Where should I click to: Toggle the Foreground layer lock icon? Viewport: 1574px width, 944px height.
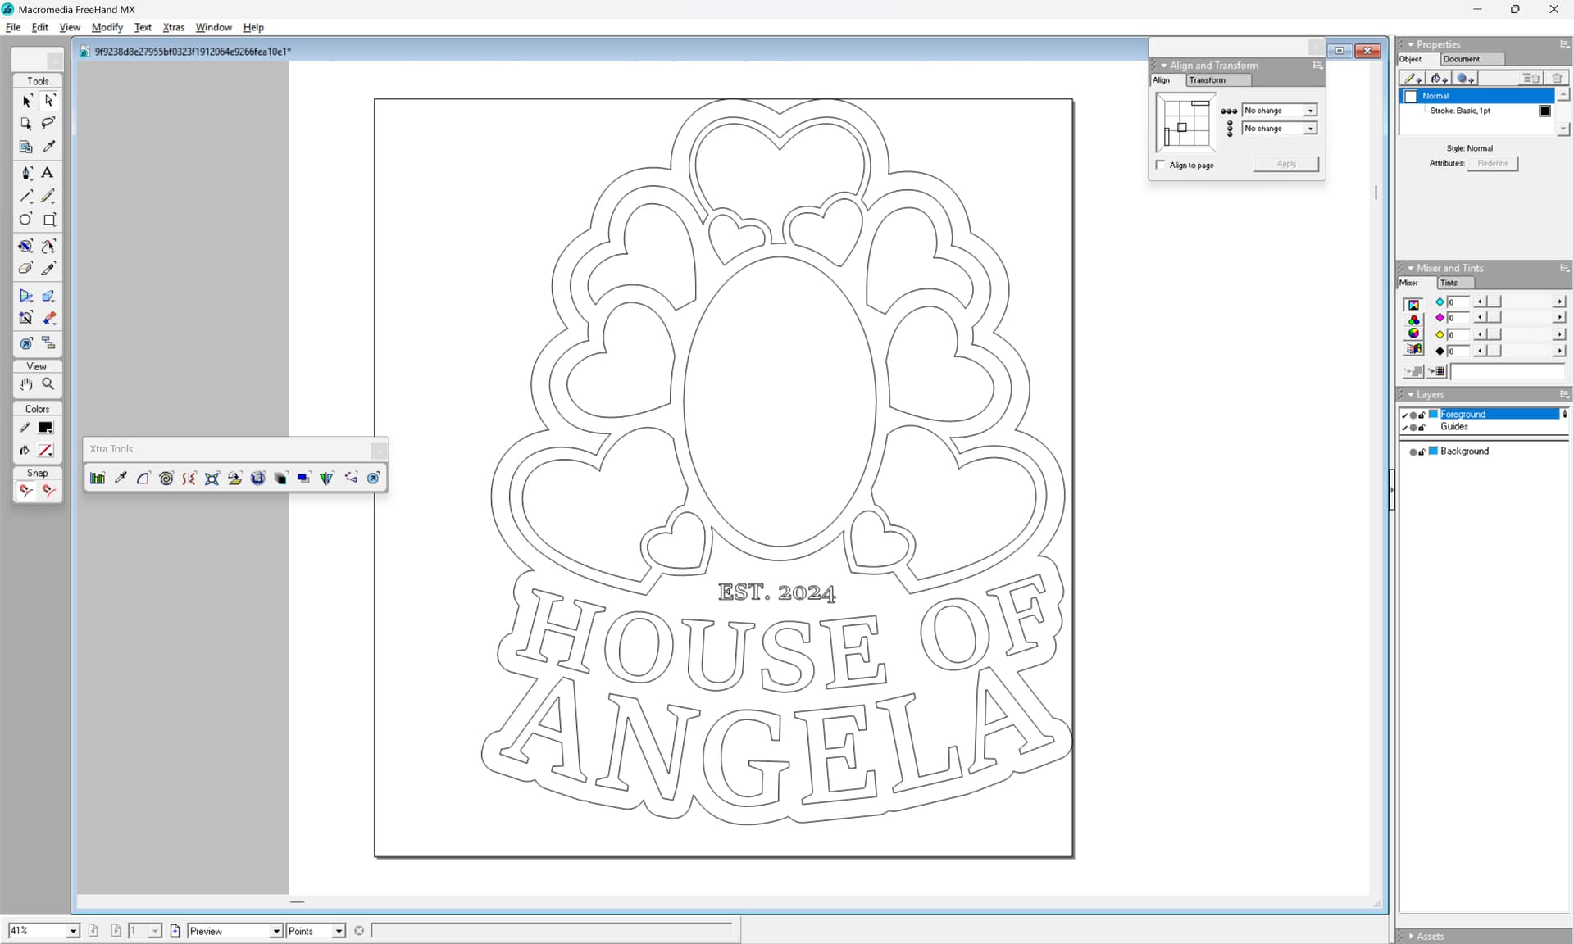point(1422,415)
